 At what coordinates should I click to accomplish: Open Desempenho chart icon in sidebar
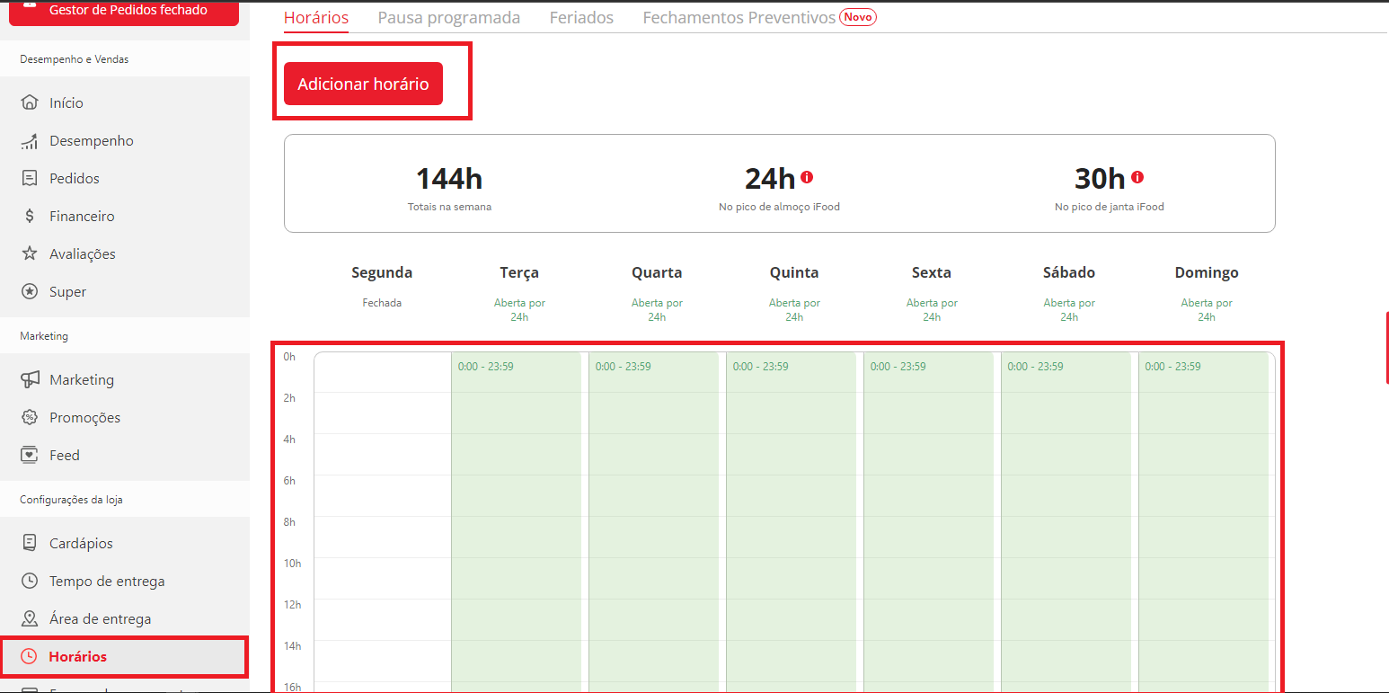[x=30, y=141]
